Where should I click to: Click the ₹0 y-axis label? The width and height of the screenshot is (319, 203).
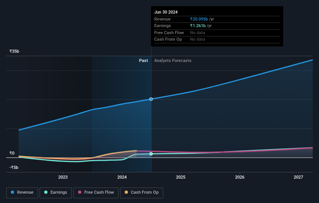(x=12, y=153)
